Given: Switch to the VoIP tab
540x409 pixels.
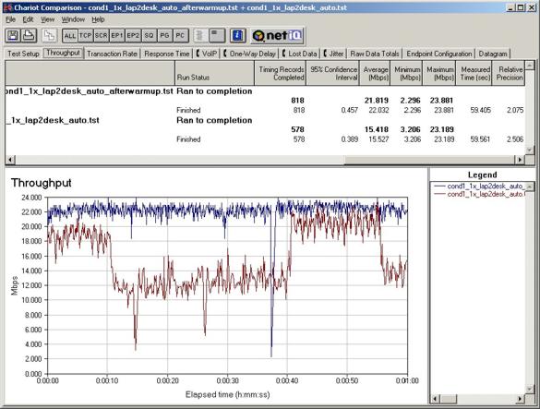Looking at the screenshot, I should coord(206,54).
